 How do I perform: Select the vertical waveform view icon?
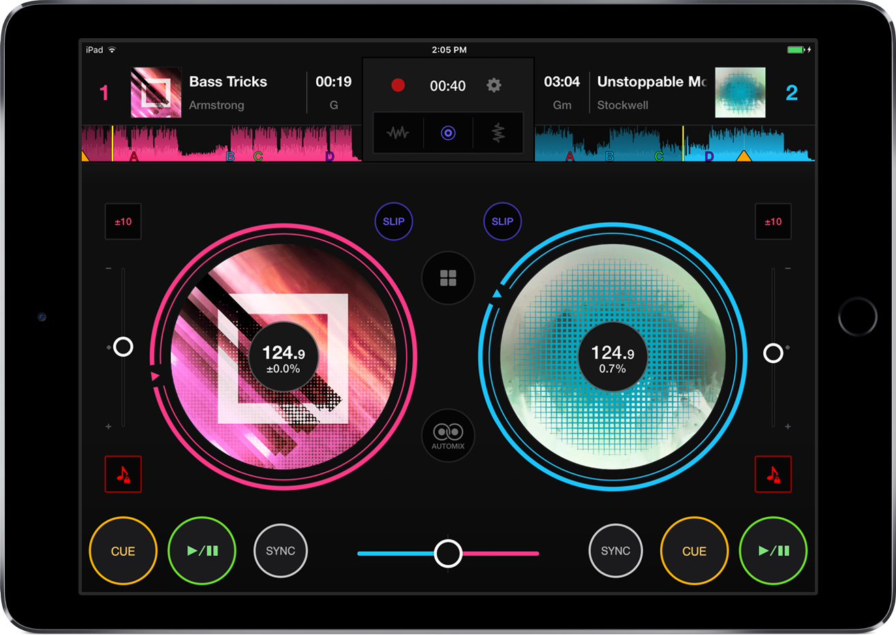click(x=497, y=133)
